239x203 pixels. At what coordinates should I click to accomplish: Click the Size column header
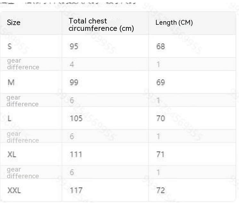[x=14, y=22]
